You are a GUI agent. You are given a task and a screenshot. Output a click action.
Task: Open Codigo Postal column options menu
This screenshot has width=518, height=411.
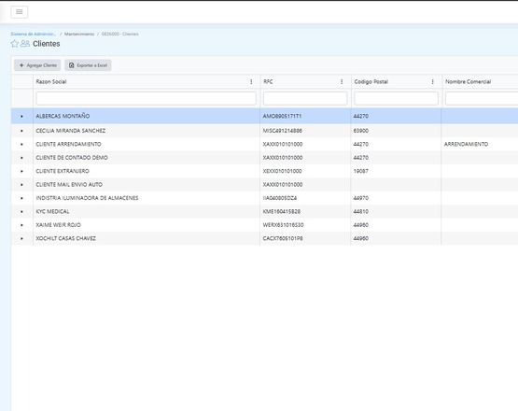(432, 81)
